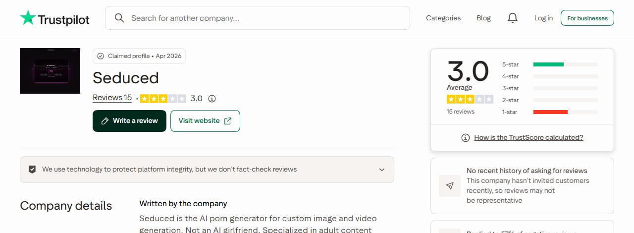Click the Written by the company heading

pos(183,204)
